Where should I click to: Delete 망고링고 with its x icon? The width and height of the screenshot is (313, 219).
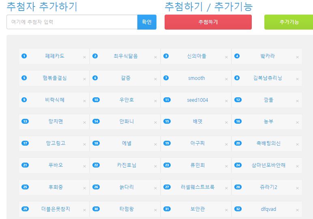tap(84, 144)
